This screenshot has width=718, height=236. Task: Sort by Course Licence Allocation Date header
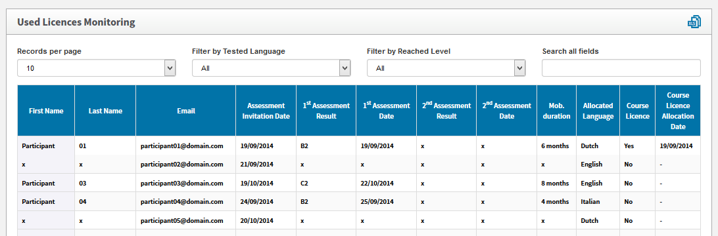tap(678, 111)
